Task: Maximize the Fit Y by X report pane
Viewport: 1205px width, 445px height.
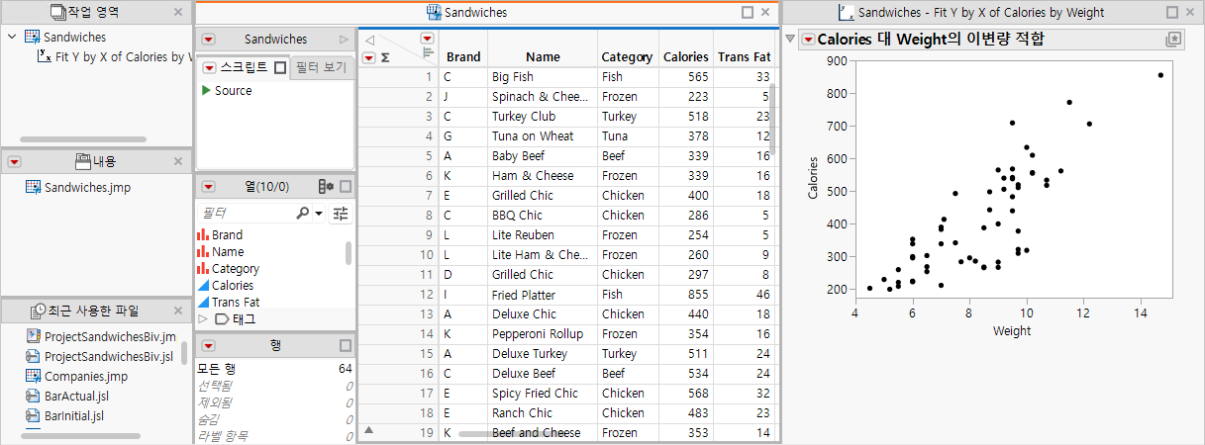Action: tap(1172, 13)
